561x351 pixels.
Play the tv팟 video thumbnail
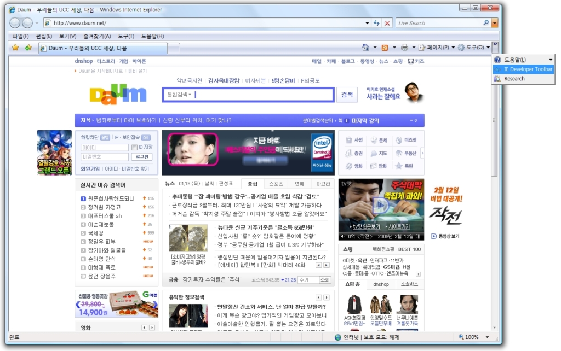(x=381, y=206)
